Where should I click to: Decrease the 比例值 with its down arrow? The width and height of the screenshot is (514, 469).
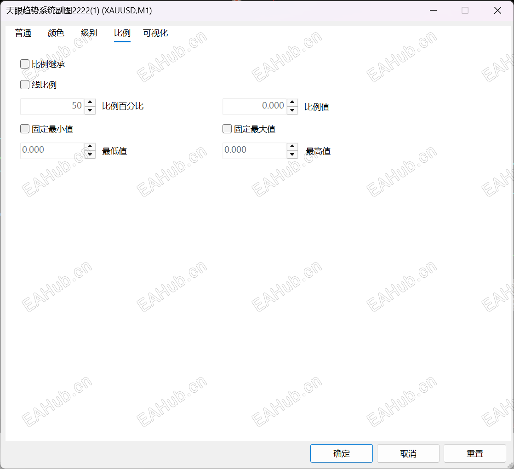coord(292,110)
